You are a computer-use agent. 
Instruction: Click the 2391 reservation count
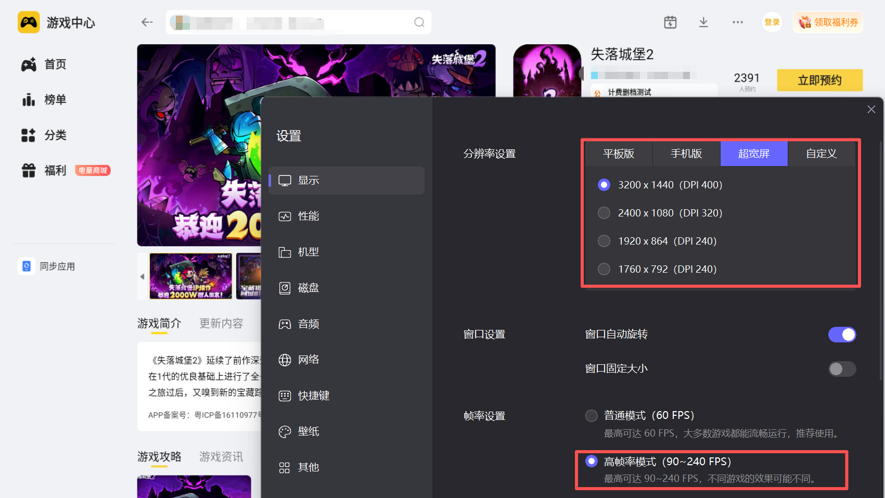point(747,78)
